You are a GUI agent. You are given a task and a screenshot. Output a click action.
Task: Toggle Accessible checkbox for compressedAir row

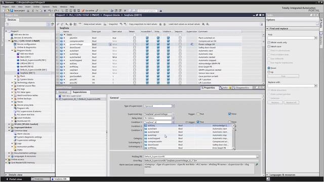click(147, 41)
